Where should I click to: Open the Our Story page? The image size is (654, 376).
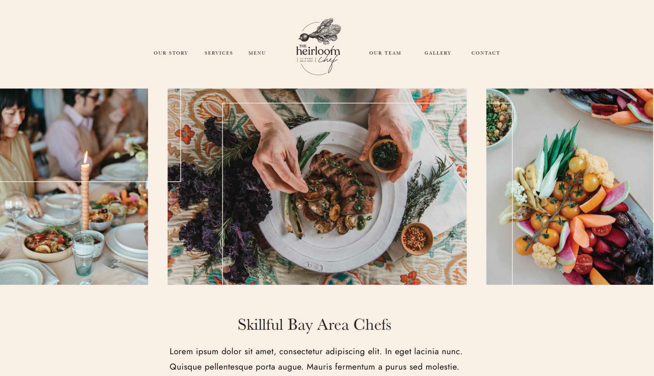click(171, 53)
